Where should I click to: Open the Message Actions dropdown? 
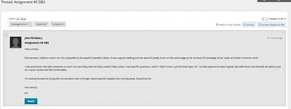[x=21, y=24]
